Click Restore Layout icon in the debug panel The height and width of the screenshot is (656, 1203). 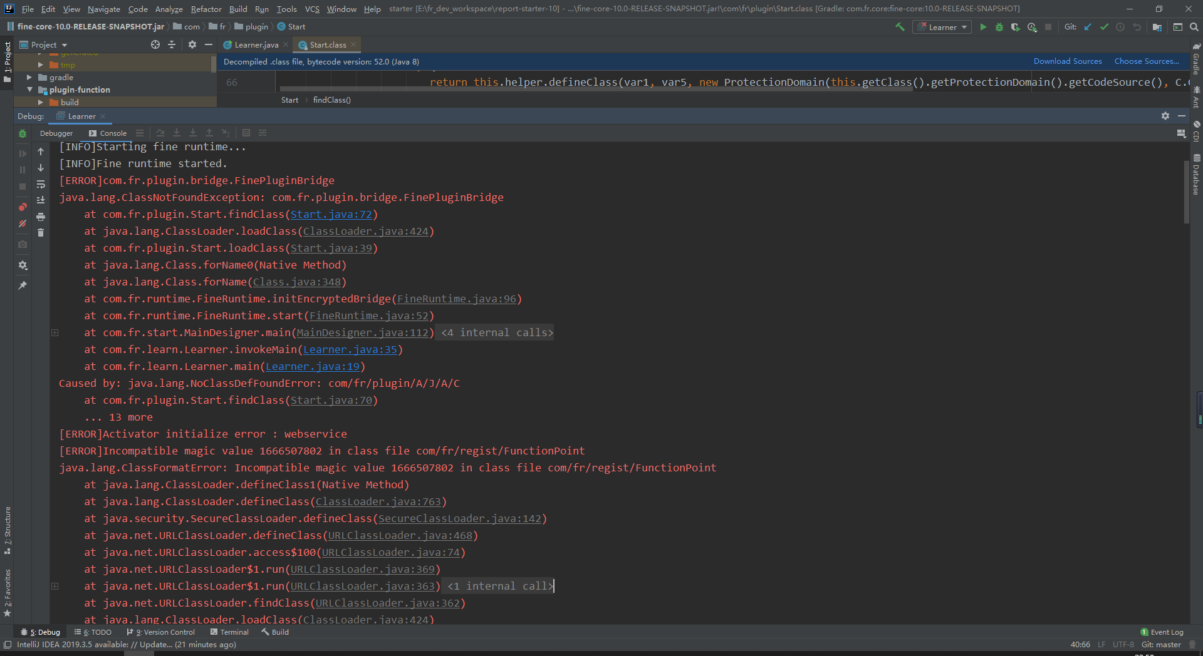coord(1181,133)
